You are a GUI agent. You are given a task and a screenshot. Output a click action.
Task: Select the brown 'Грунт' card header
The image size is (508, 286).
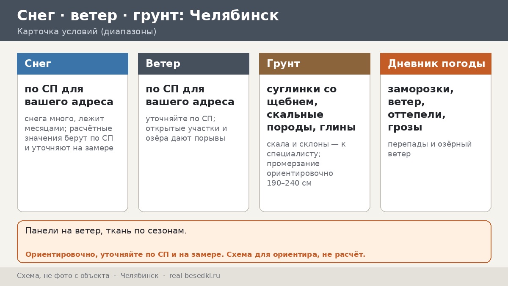[x=315, y=64]
